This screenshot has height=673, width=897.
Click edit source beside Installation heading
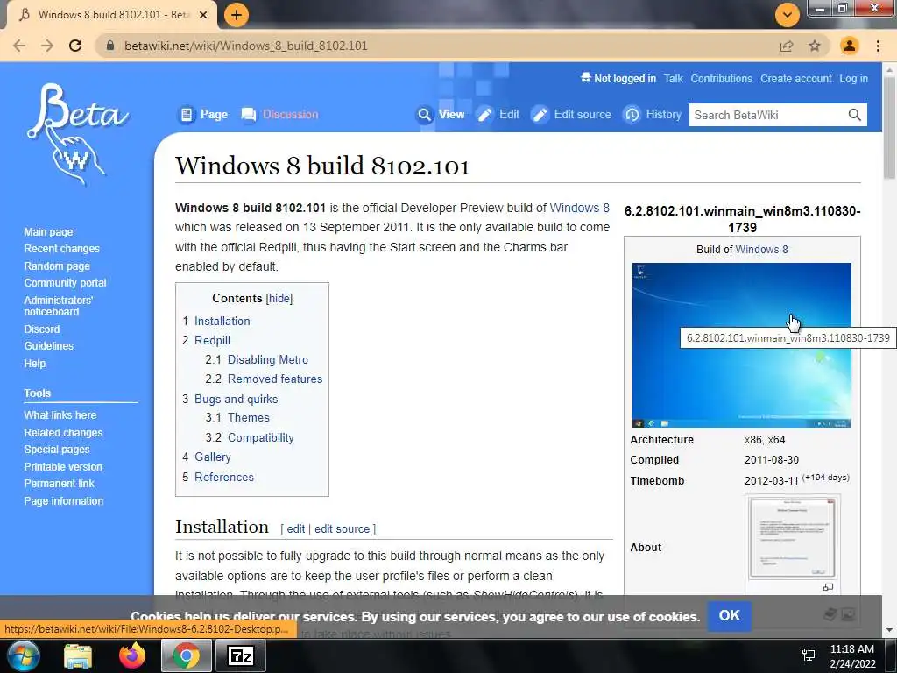[343, 528]
